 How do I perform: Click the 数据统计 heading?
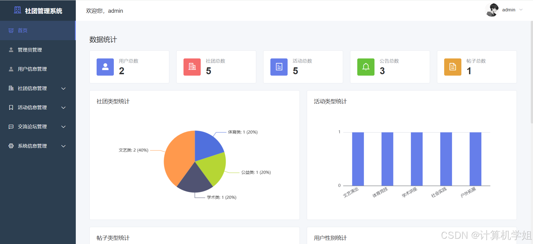[103, 40]
